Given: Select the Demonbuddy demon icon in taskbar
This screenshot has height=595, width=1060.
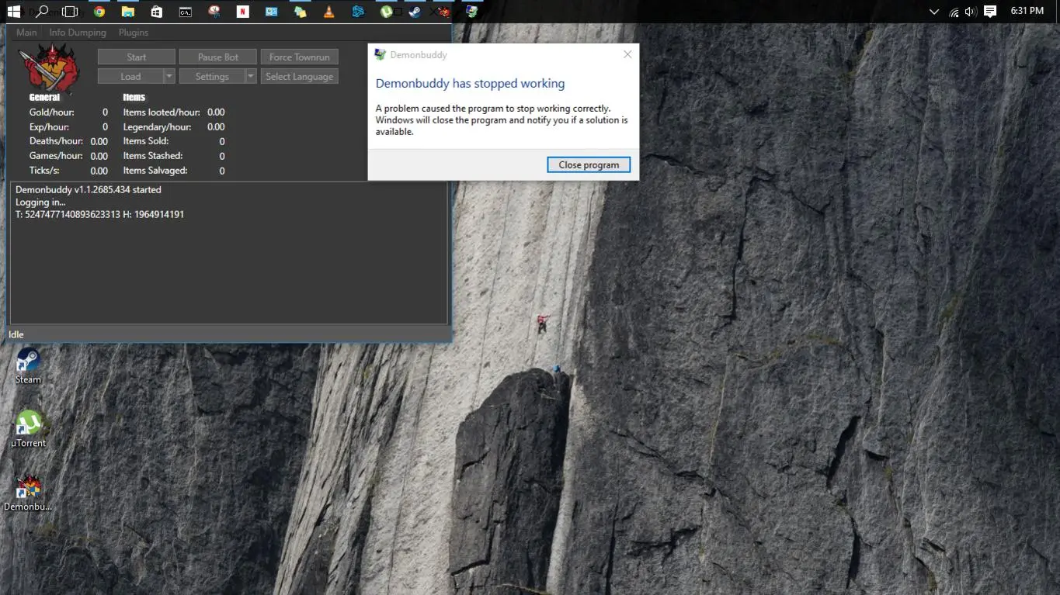Looking at the screenshot, I should coord(443,12).
